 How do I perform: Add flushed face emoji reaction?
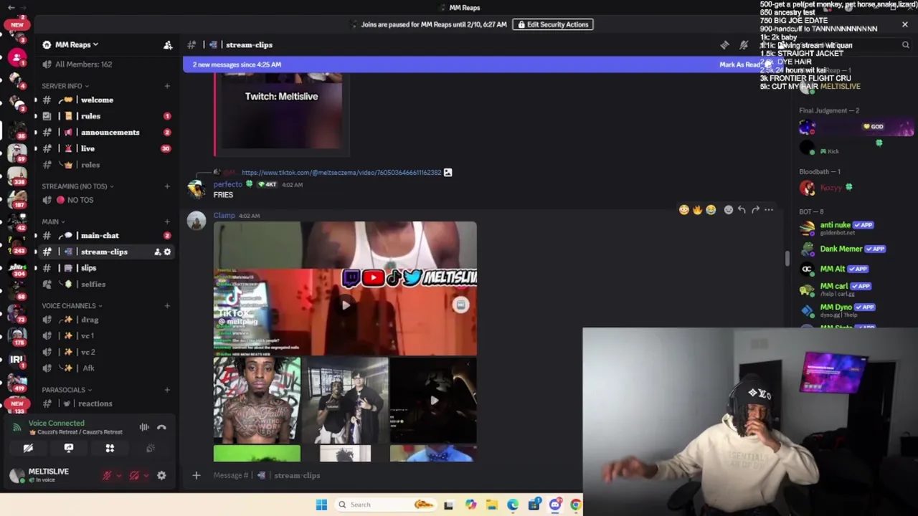(x=683, y=210)
